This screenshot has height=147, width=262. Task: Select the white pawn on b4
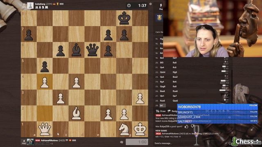(x=45, y=82)
